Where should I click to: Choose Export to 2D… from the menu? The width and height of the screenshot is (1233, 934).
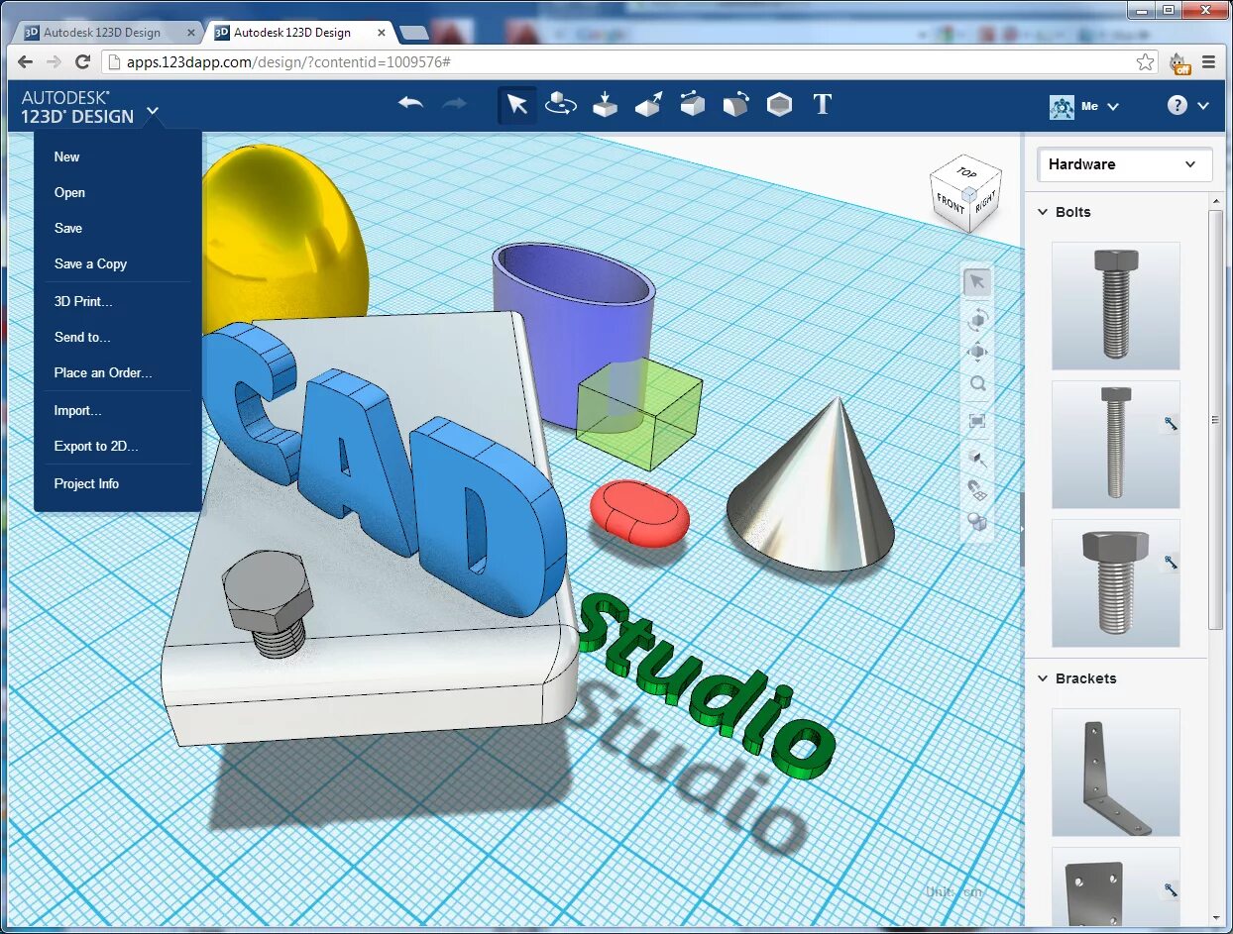[96, 446]
